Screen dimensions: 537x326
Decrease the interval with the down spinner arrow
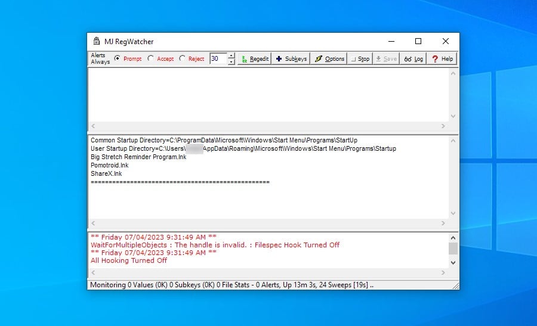tap(231, 61)
